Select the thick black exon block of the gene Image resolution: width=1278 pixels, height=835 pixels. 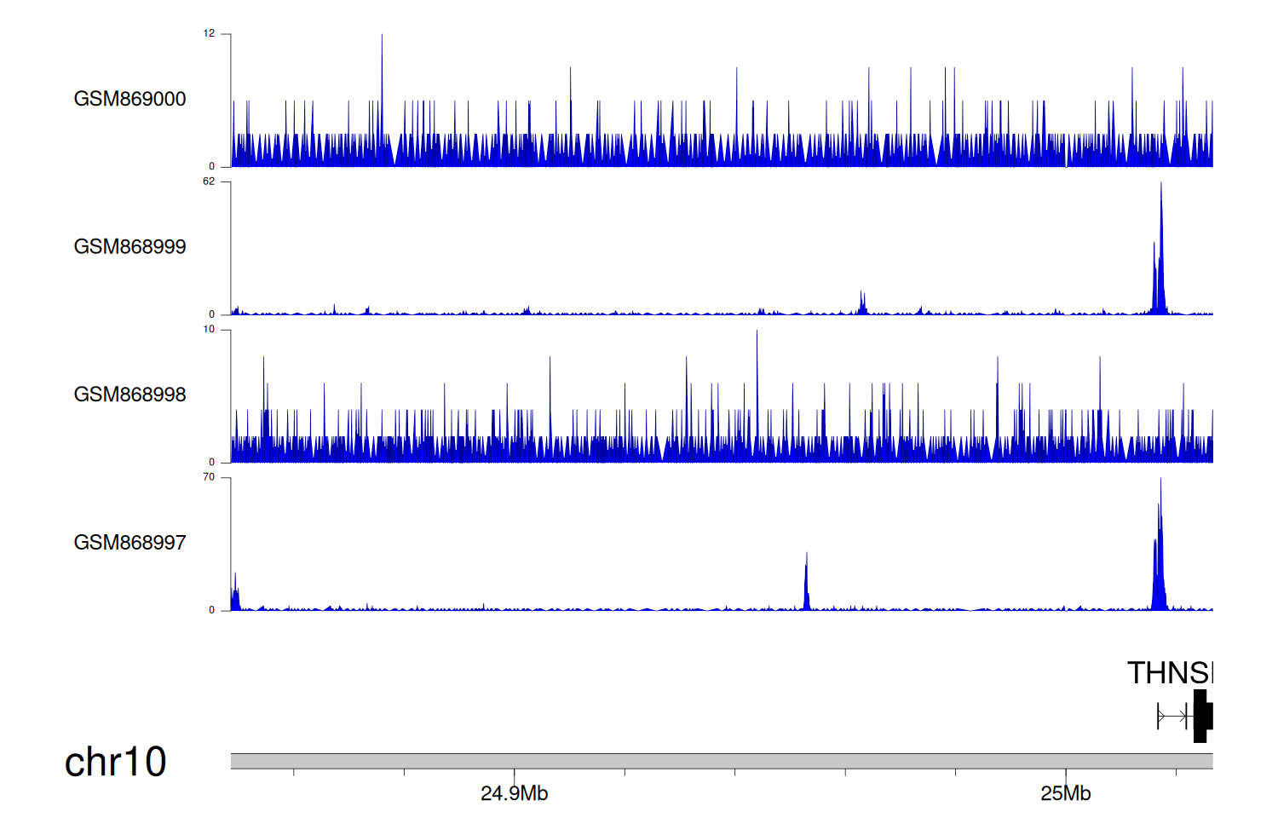click(1200, 716)
